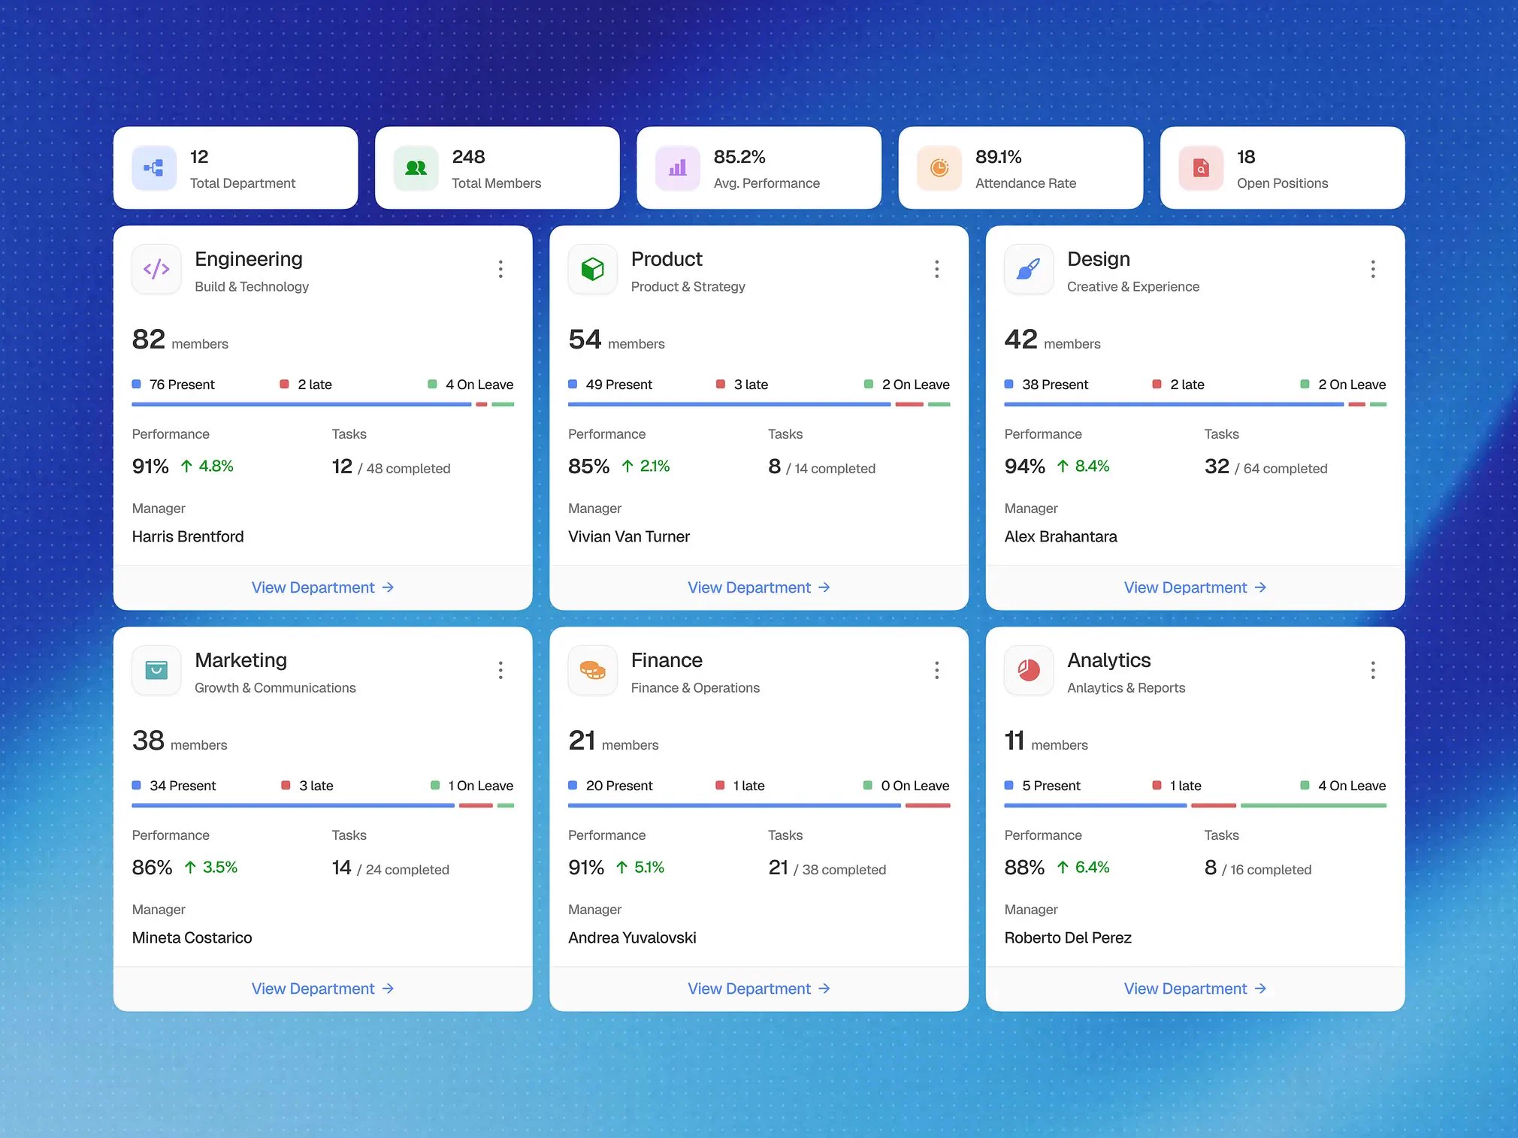Select manager name Roberto Del Perez
Viewport: 1518px width, 1138px height.
click(x=1068, y=937)
